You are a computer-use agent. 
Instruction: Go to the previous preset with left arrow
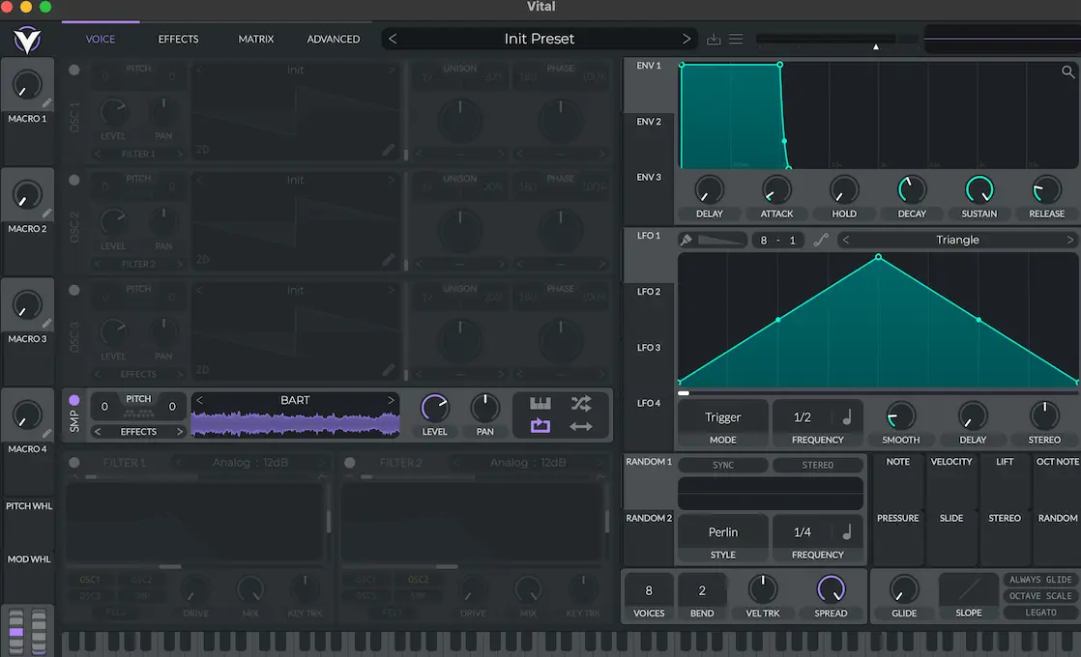393,40
